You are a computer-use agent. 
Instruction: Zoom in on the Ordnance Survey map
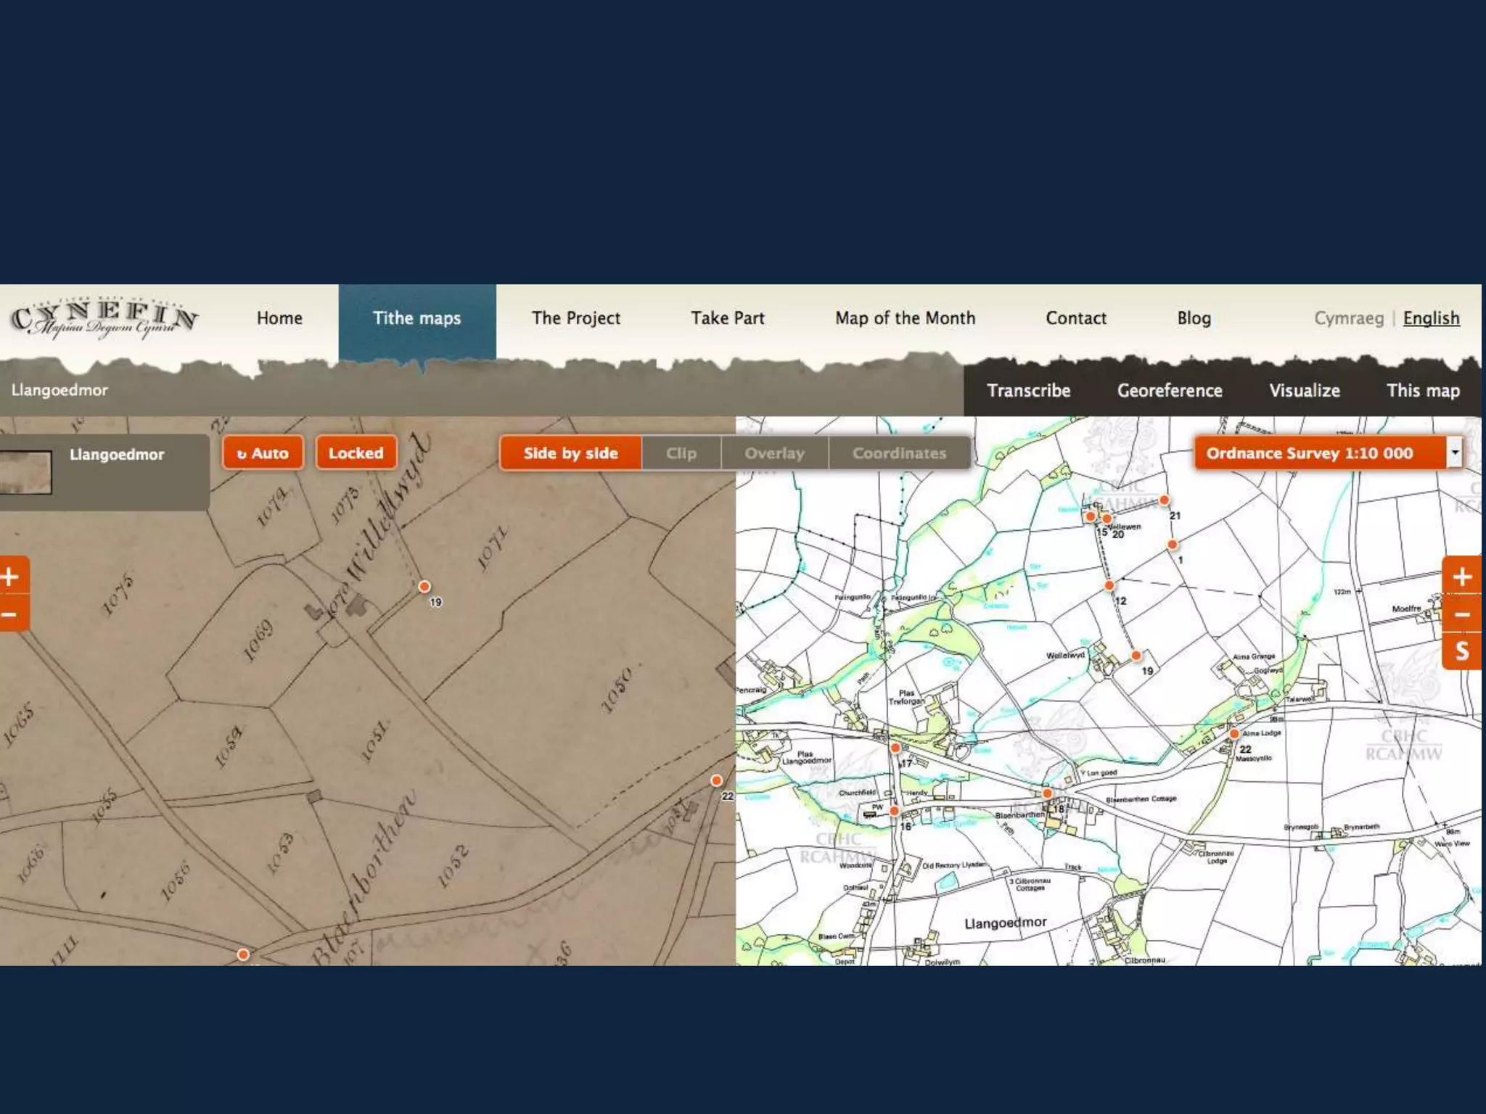[x=1461, y=577]
